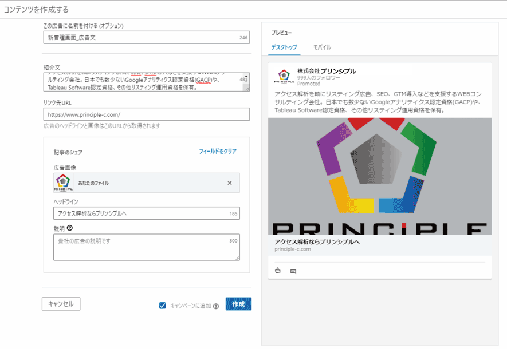The image size is (507, 349).
Task: Click the comment icon in ad preview
Action: pos(293,271)
